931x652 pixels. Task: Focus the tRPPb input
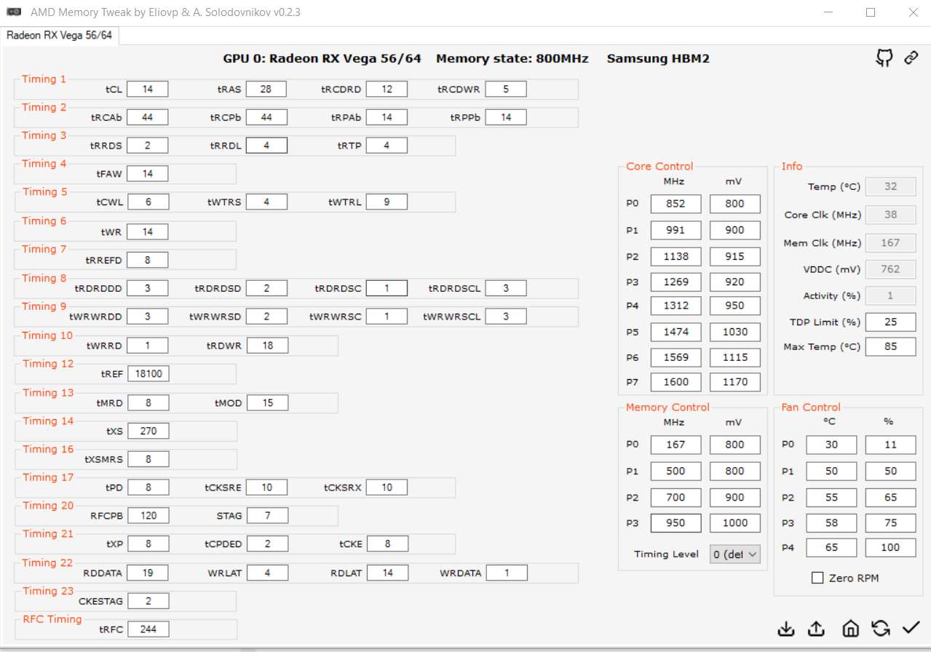point(506,117)
